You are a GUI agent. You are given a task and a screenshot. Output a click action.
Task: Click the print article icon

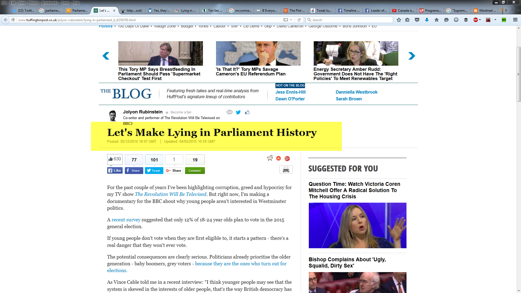[286, 170]
